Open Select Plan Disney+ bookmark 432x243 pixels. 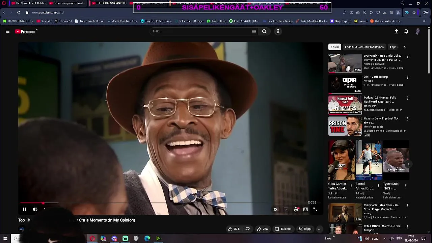189,21
